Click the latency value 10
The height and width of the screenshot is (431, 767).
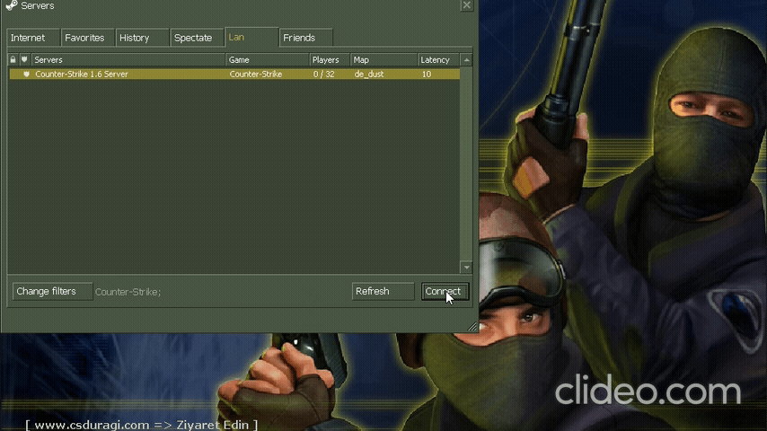pos(427,75)
